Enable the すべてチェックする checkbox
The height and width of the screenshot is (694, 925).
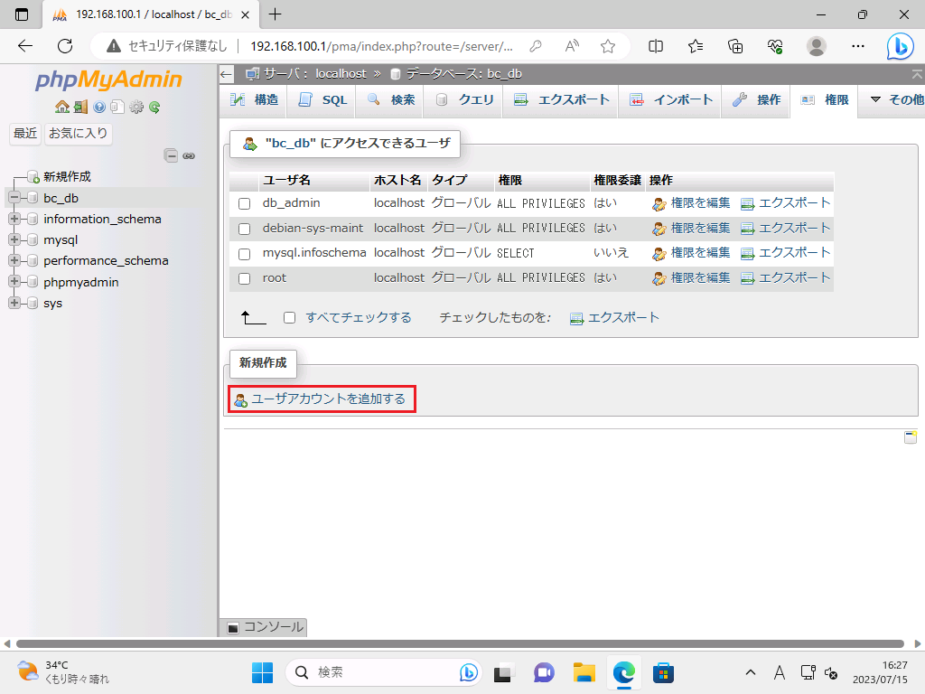[290, 318]
